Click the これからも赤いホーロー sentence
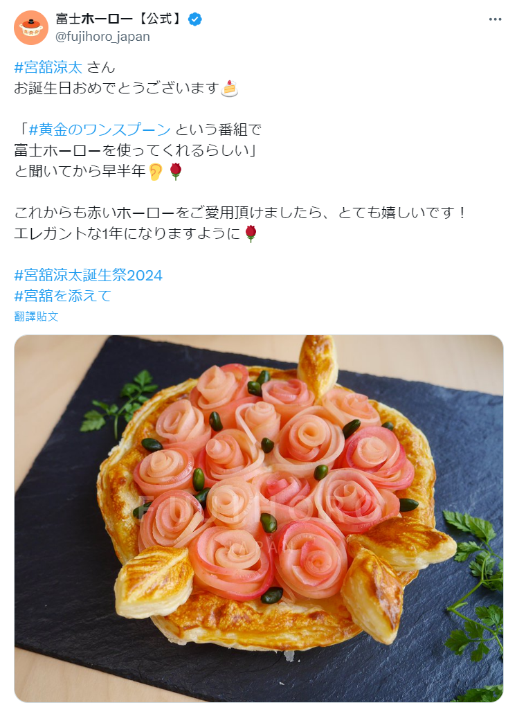 [x=240, y=213]
